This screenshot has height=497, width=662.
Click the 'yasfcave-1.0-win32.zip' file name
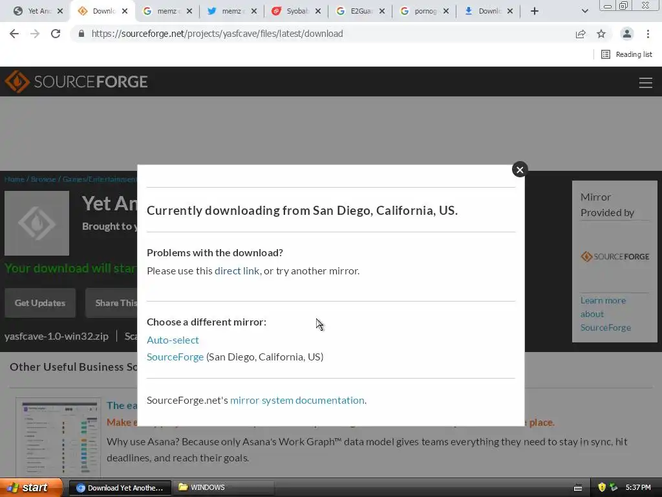coord(57,337)
